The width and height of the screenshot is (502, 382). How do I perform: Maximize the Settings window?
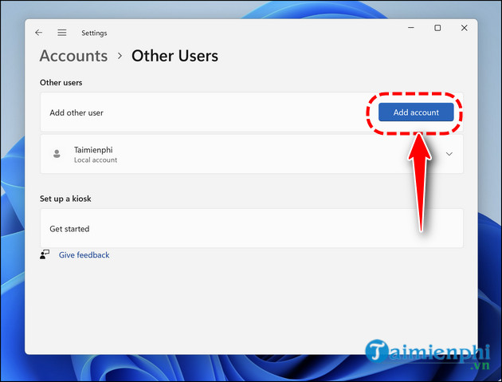437,28
